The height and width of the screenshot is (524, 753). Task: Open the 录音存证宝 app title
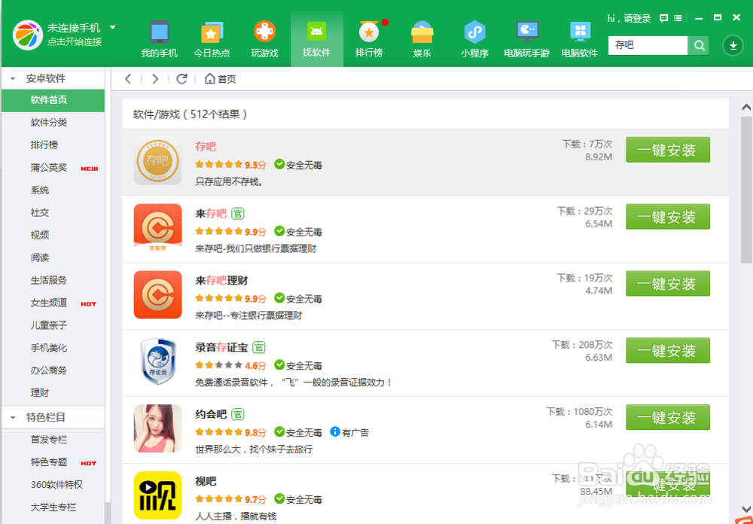point(221,347)
